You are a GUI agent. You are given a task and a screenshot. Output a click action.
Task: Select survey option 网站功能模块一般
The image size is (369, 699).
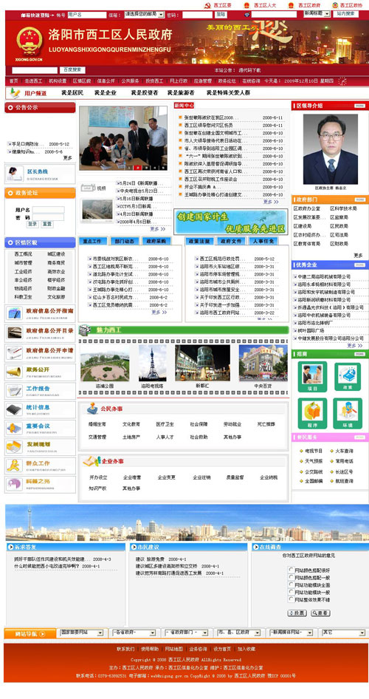point(292,592)
